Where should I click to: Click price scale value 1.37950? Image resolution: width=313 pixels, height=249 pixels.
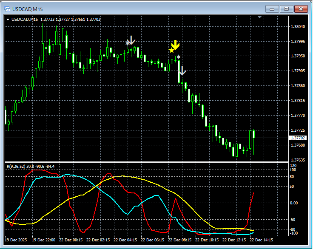point(298,56)
